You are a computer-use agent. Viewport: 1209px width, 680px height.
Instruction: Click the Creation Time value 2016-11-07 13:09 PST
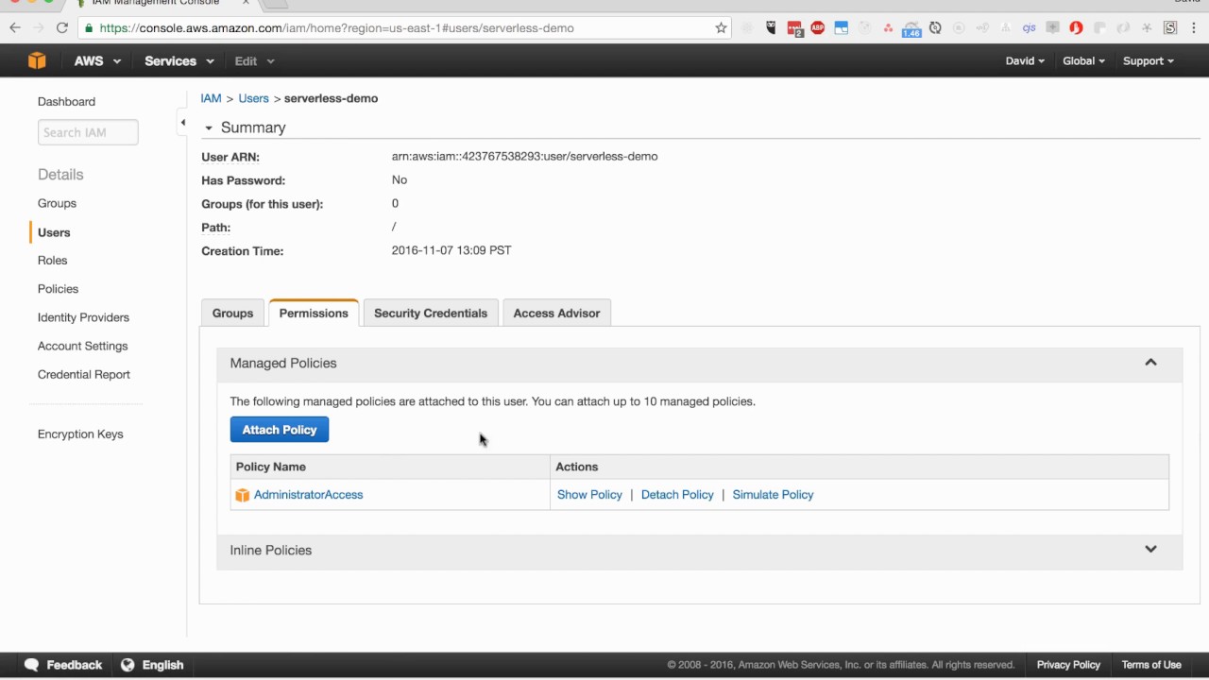[x=451, y=251]
